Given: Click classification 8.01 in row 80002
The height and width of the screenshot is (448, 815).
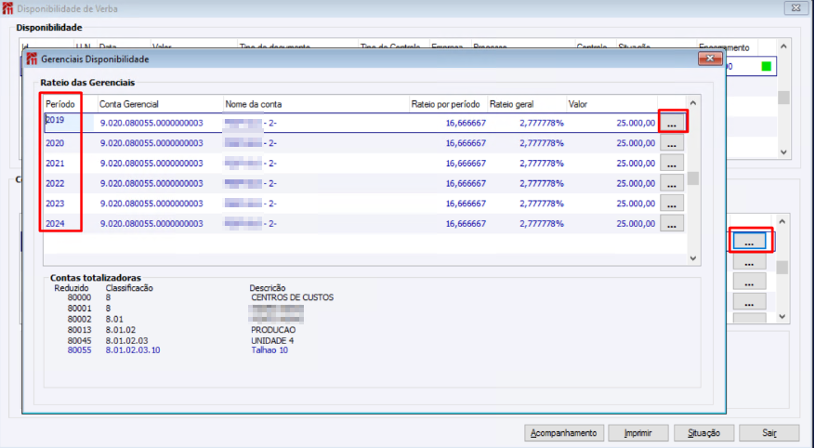Looking at the screenshot, I should (114, 319).
